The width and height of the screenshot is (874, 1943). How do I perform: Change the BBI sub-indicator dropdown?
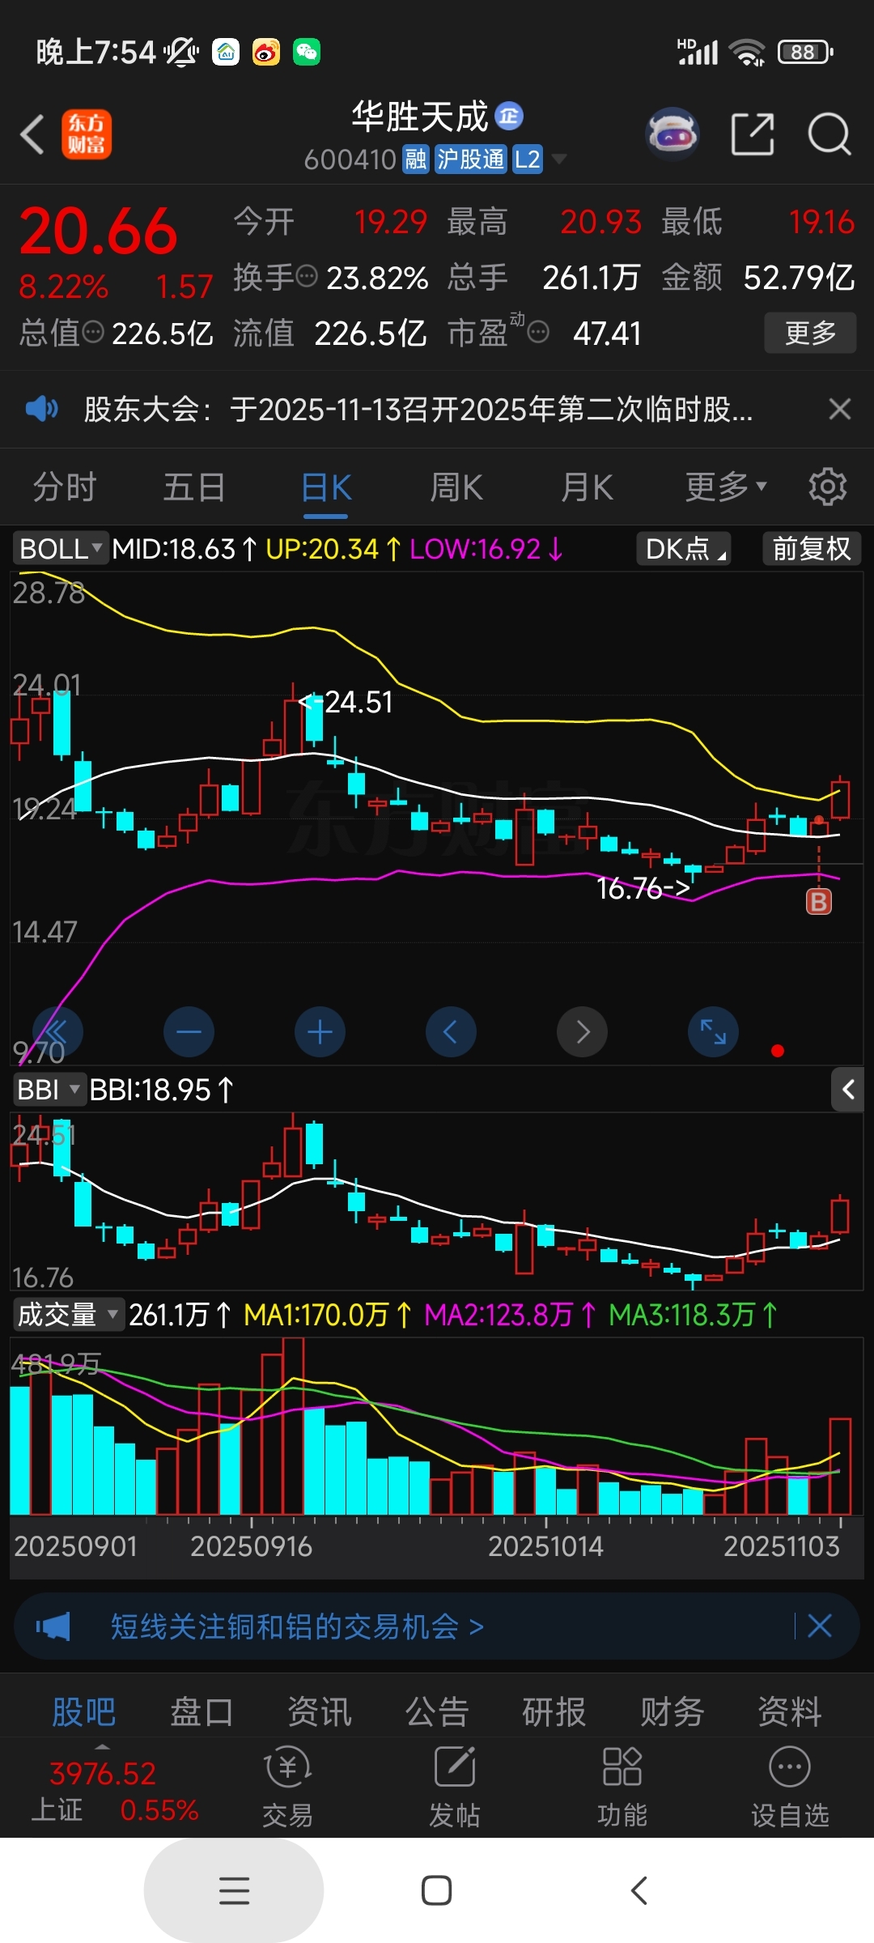coord(49,1090)
